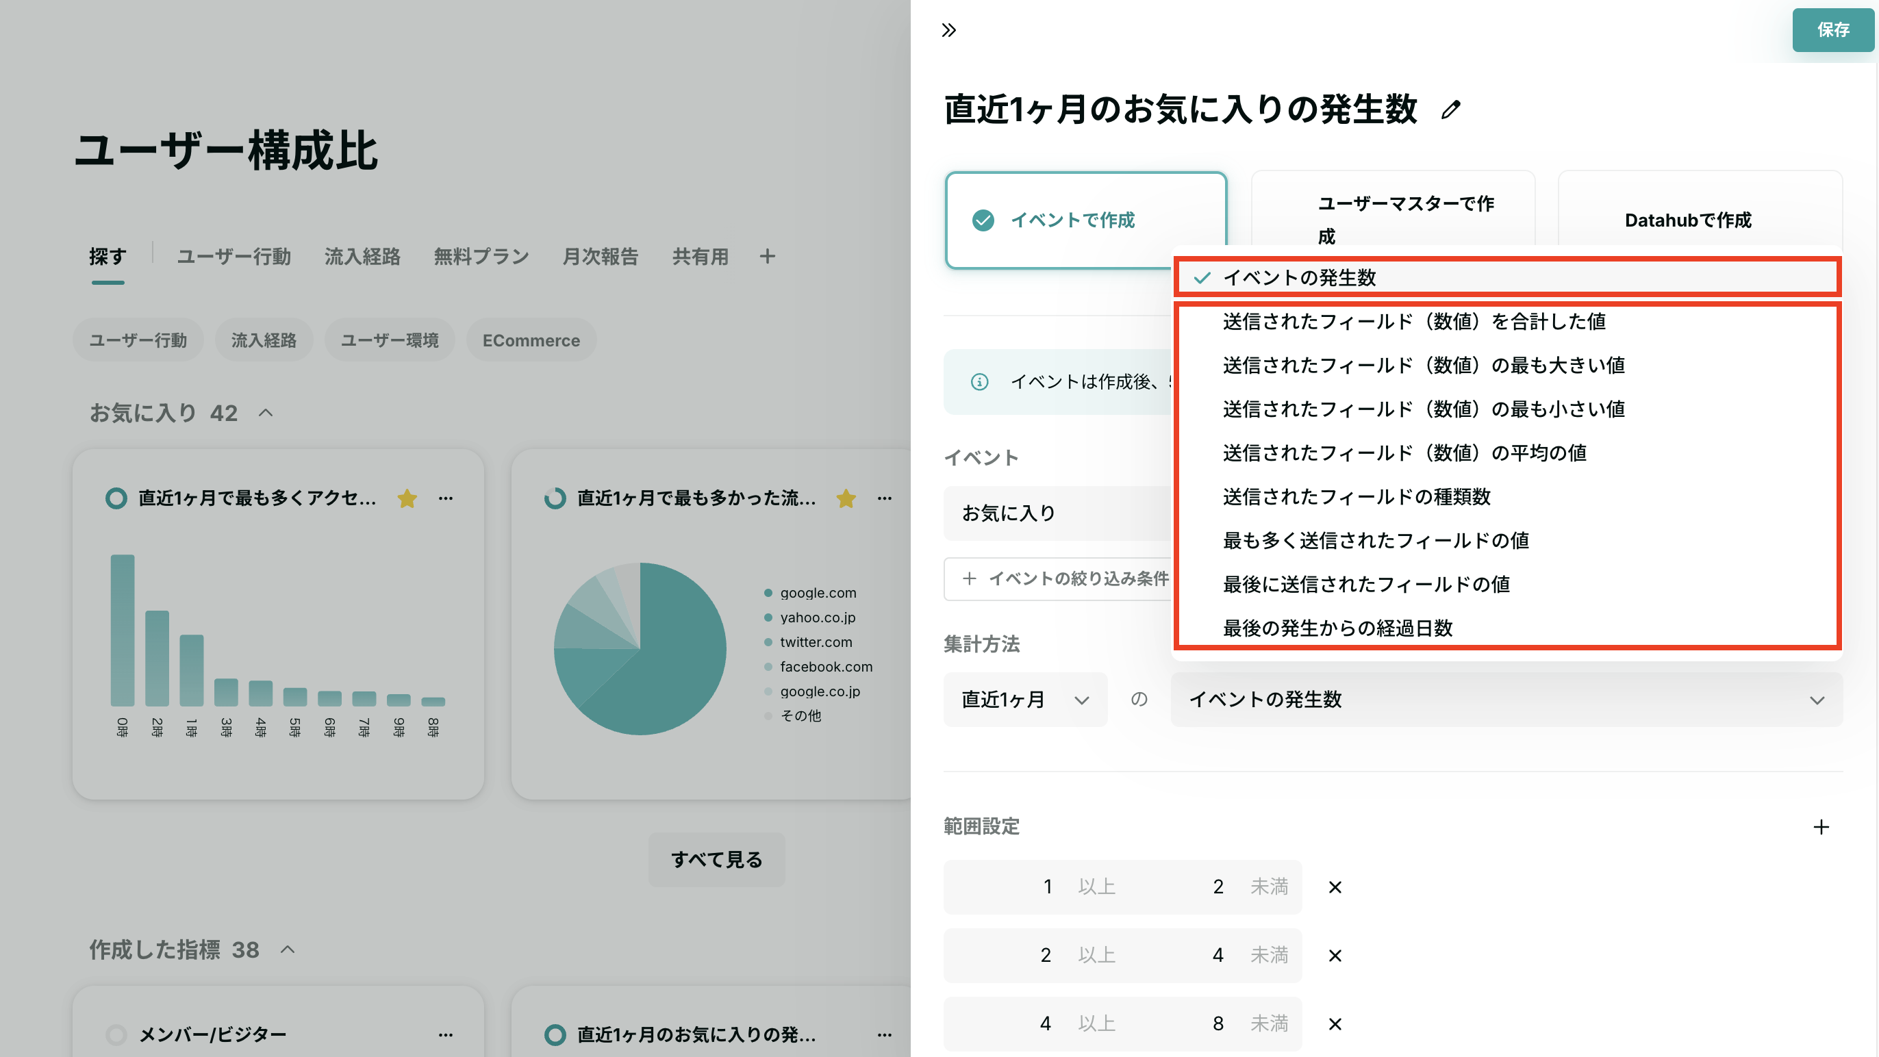The image size is (1879, 1057).
Task: Open the イベントの発生数 aggregation dropdown
Action: tap(1506, 700)
